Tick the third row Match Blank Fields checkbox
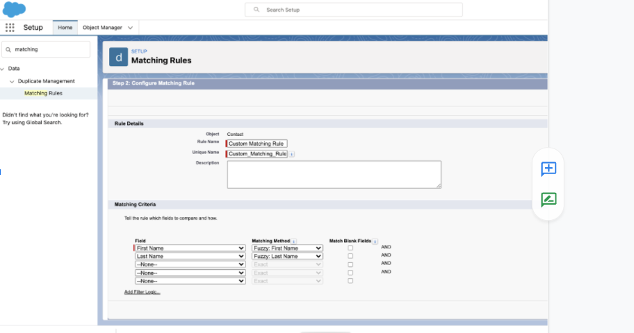 point(350,264)
